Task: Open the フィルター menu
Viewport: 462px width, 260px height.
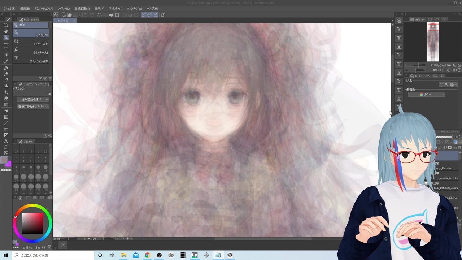Action: tap(115, 9)
